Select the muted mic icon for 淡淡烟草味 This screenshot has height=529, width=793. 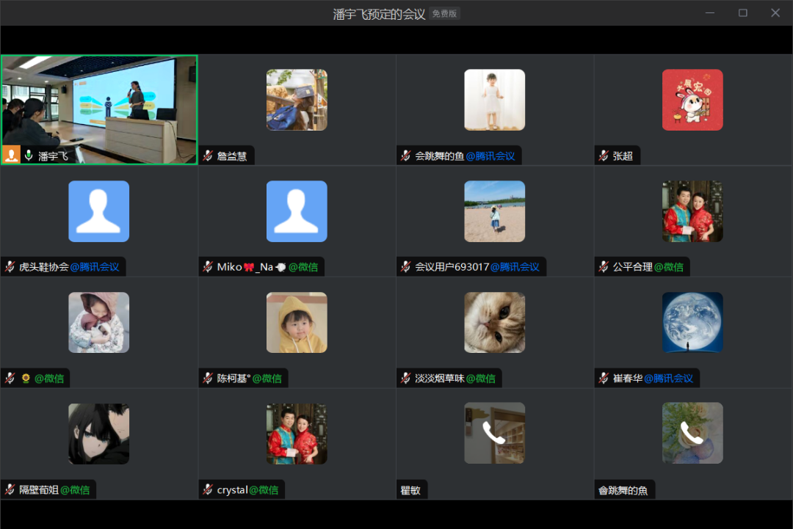(405, 378)
